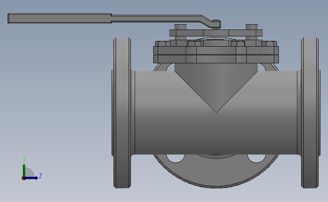
Task: Click the blue Z axis arrow
Action: [31, 178]
